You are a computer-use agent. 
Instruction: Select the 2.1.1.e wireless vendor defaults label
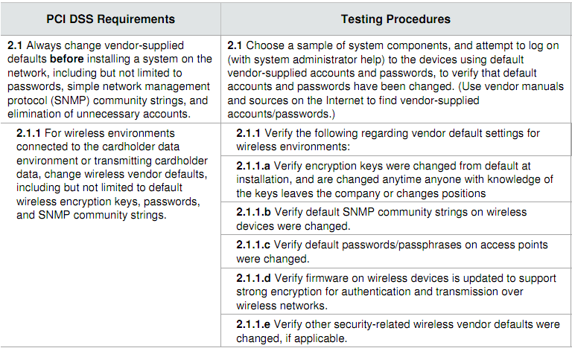(254, 325)
